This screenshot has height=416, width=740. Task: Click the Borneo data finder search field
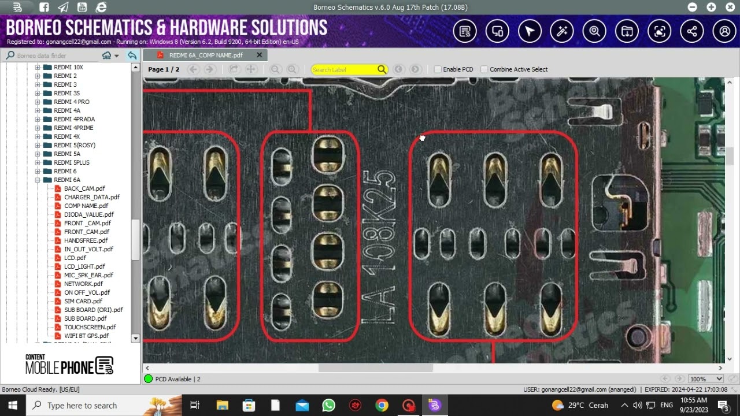[58, 55]
